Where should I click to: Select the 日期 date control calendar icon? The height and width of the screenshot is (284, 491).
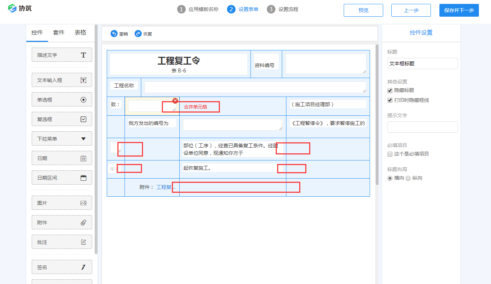[x=83, y=158]
